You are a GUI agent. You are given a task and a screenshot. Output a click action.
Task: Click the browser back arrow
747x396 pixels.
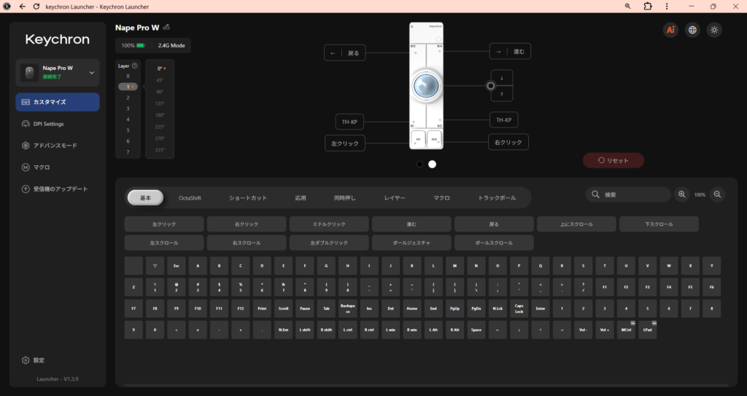click(x=23, y=6)
